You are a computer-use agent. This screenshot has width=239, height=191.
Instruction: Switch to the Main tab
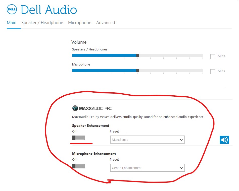click(x=12, y=23)
